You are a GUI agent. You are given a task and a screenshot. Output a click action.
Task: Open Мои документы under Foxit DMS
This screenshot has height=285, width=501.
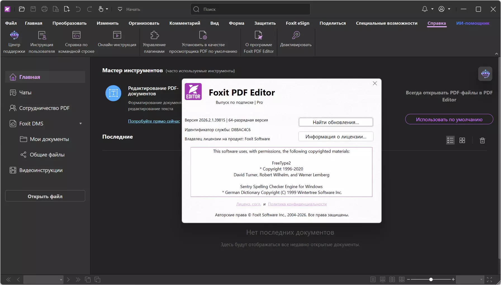point(45,139)
